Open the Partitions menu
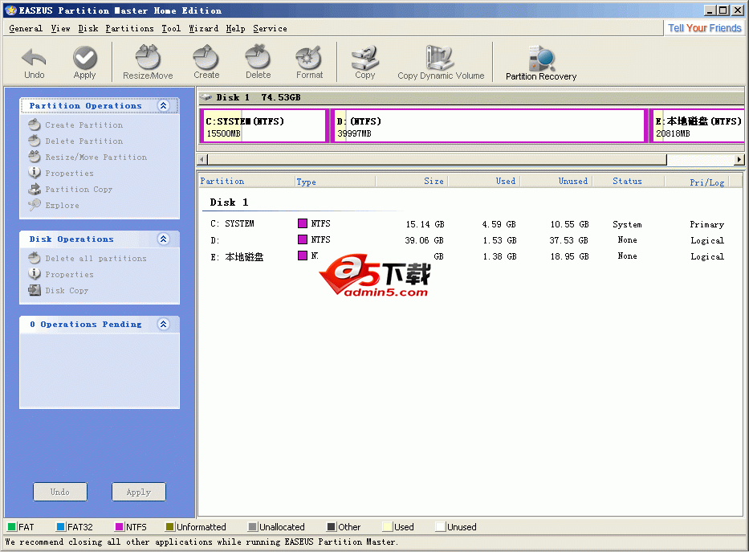Screen dimensions: 749x552 [129, 28]
